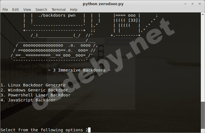The width and height of the screenshot is (205, 133).
Task: Click the 'python zerodoor.py' window title
Action: [102, 4]
